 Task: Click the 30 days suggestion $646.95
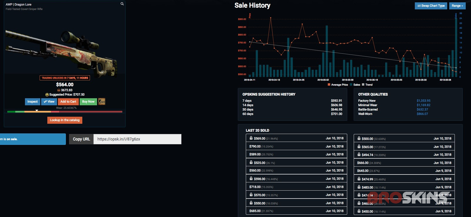[336, 109]
